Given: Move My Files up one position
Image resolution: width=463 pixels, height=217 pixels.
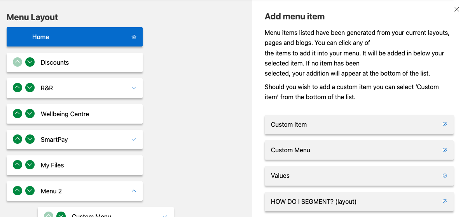Looking at the screenshot, I should click(x=18, y=165).
